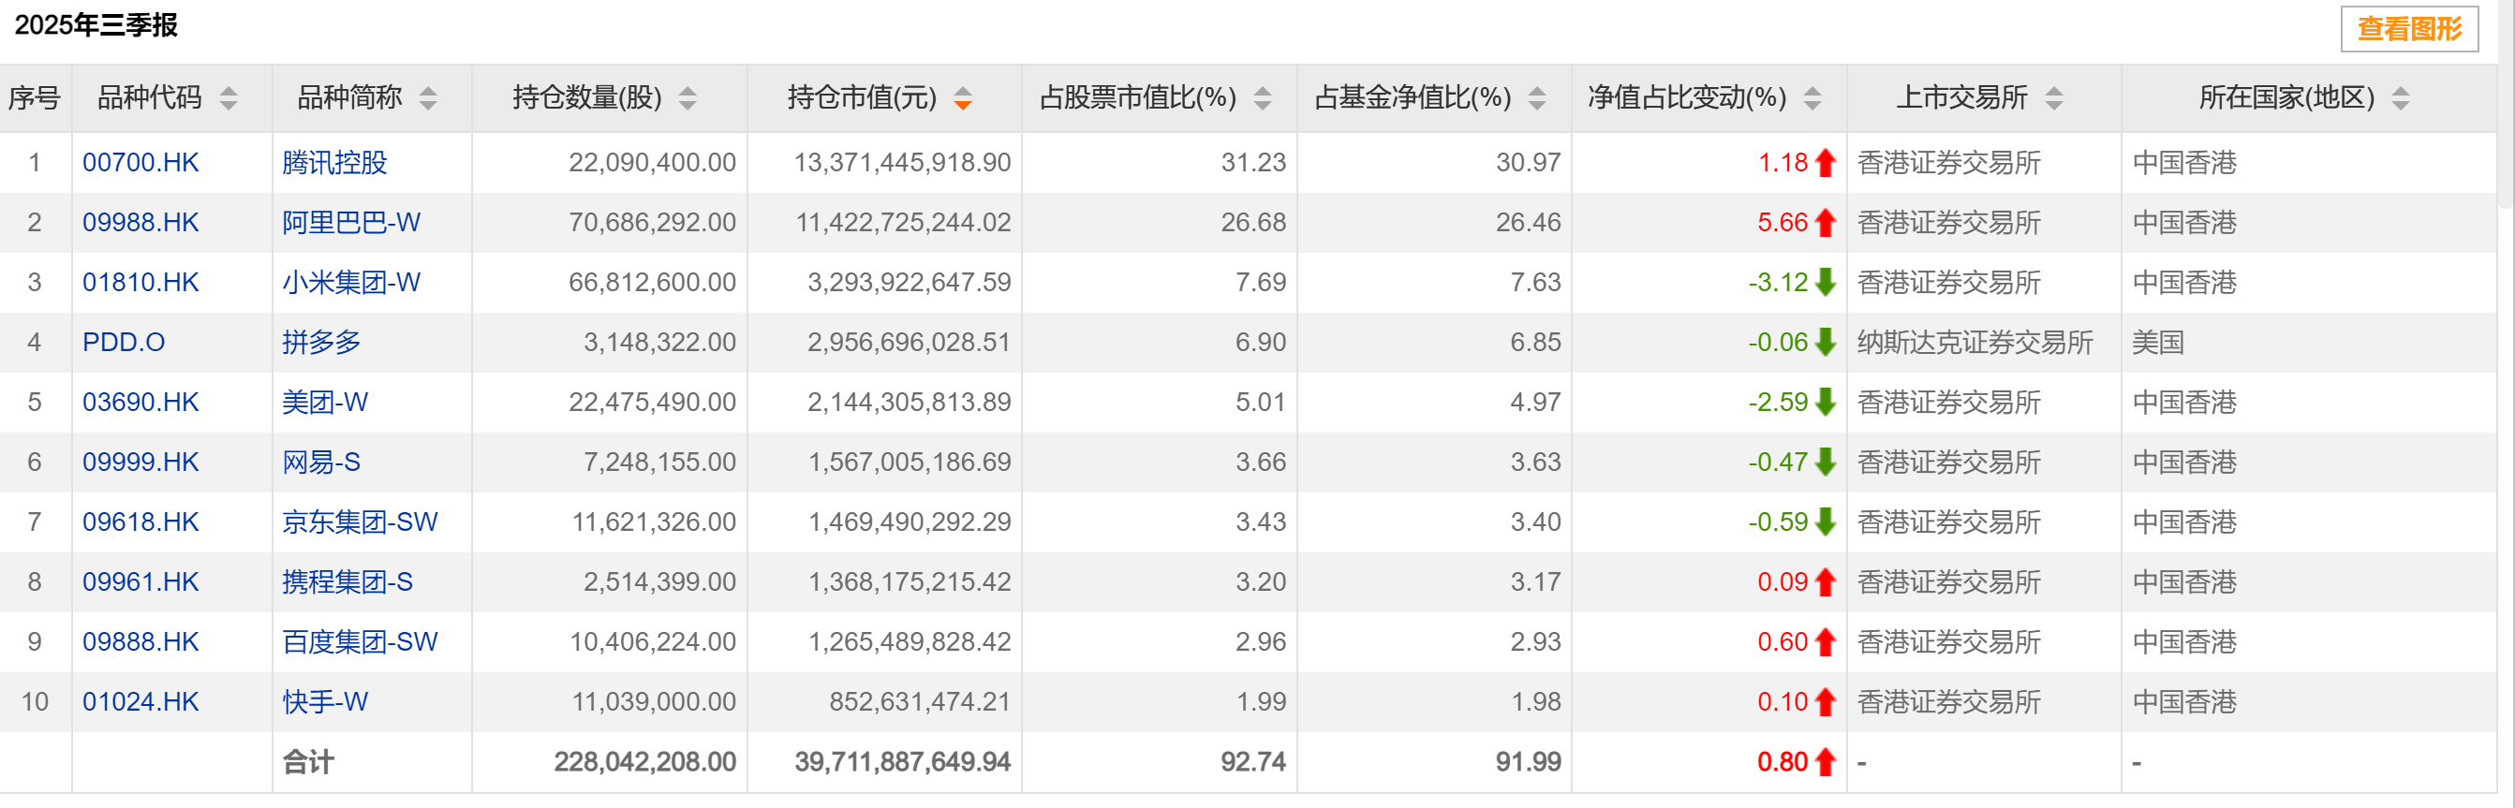Click the 序号 column header
Screen dimensions: 2515x808
click(34, 97)
